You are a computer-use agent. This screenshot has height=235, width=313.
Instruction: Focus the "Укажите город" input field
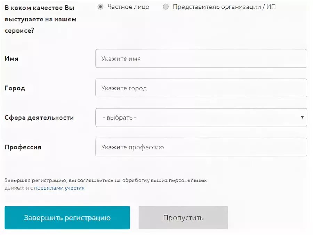click(201, 88)
